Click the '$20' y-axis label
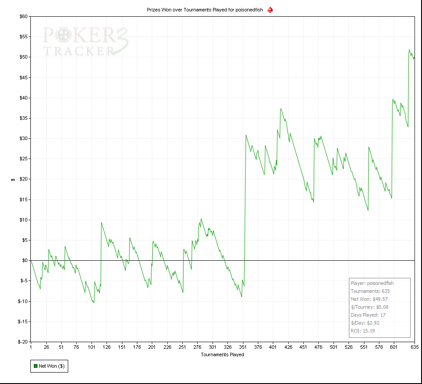Image resolution: width=422 pixels, height=384 pixels. coord(23,179)
